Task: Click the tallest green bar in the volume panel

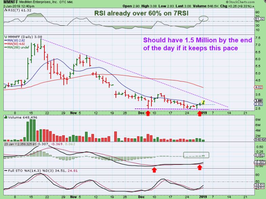Action: pos(31,130)
